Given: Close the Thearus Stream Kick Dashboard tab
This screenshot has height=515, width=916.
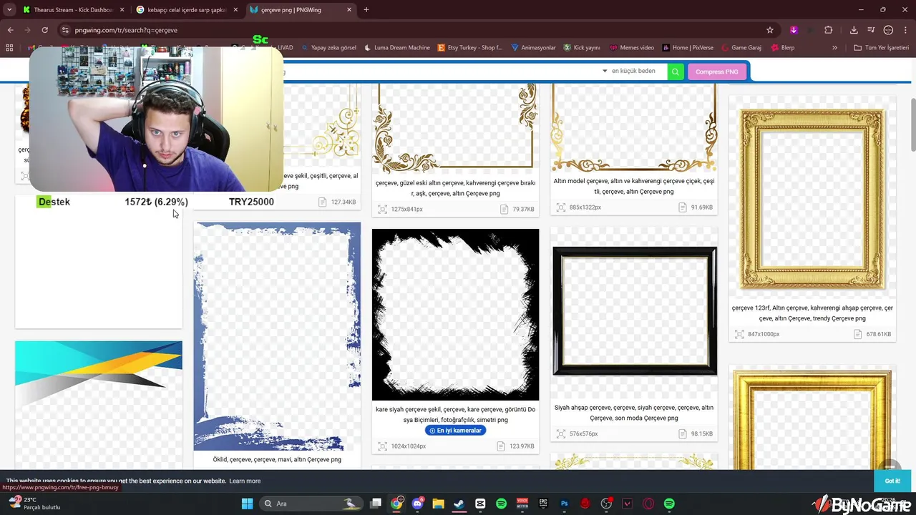Looking at the screenshot, I should tap(122, 10).
